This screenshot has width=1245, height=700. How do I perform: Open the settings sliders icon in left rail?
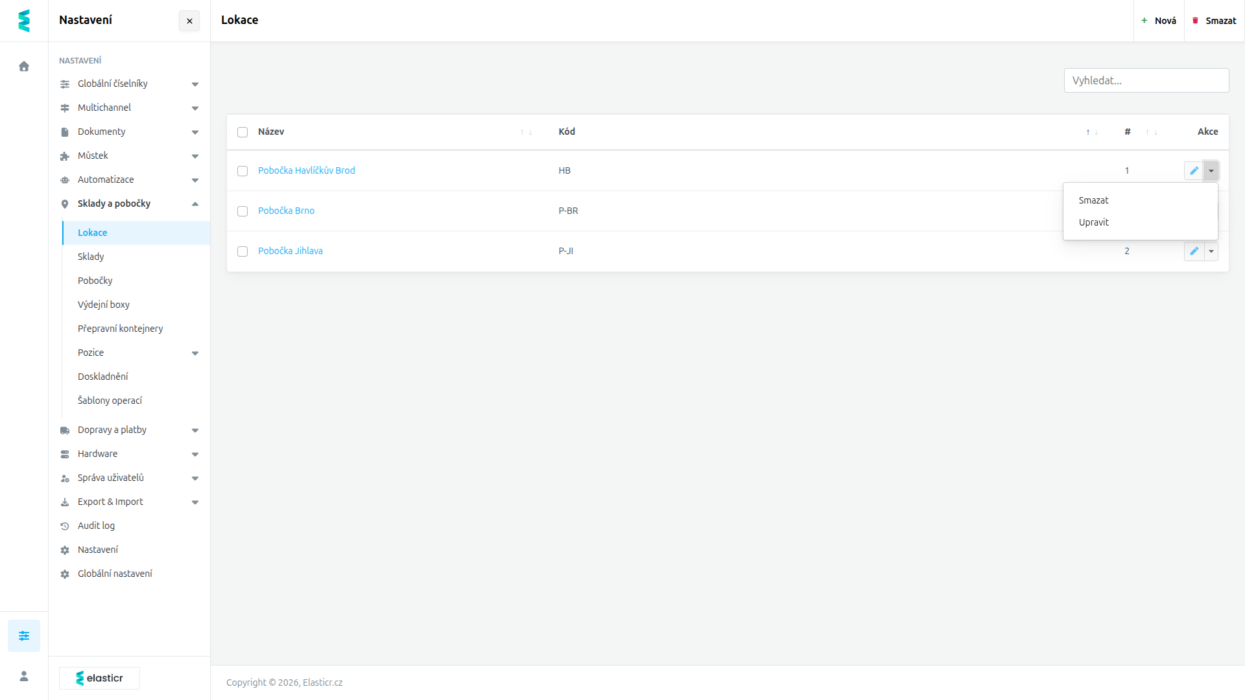click(x=24, y=636)
